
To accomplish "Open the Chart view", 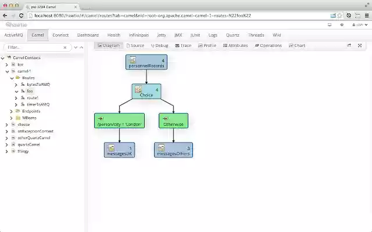I will [x=297, y=45].
